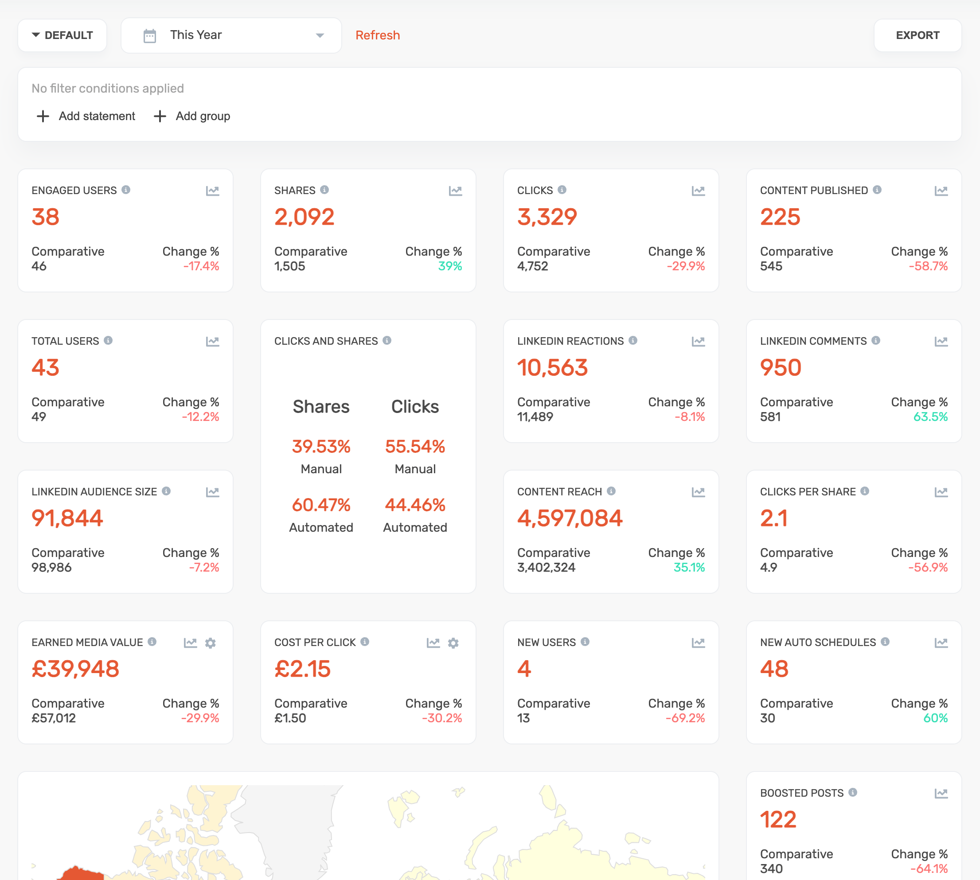
Task: Show chart for LinkedIn Reactions card
Action: (x=698, y=342)
